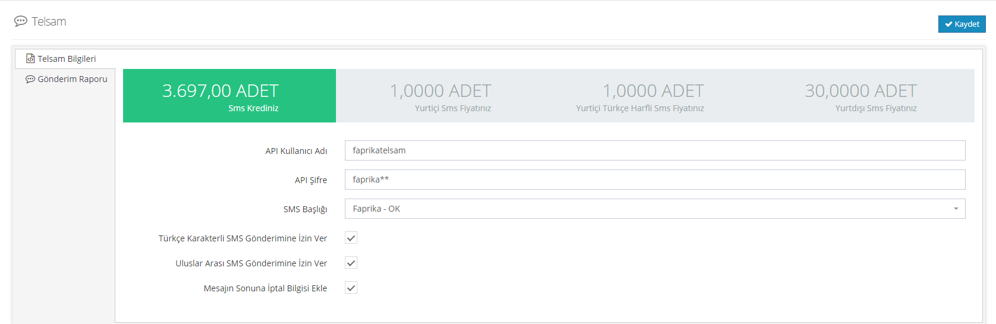Click the SMS Başlığı field label
Viewport: 996px width, 324px height.
click(305, 209)
